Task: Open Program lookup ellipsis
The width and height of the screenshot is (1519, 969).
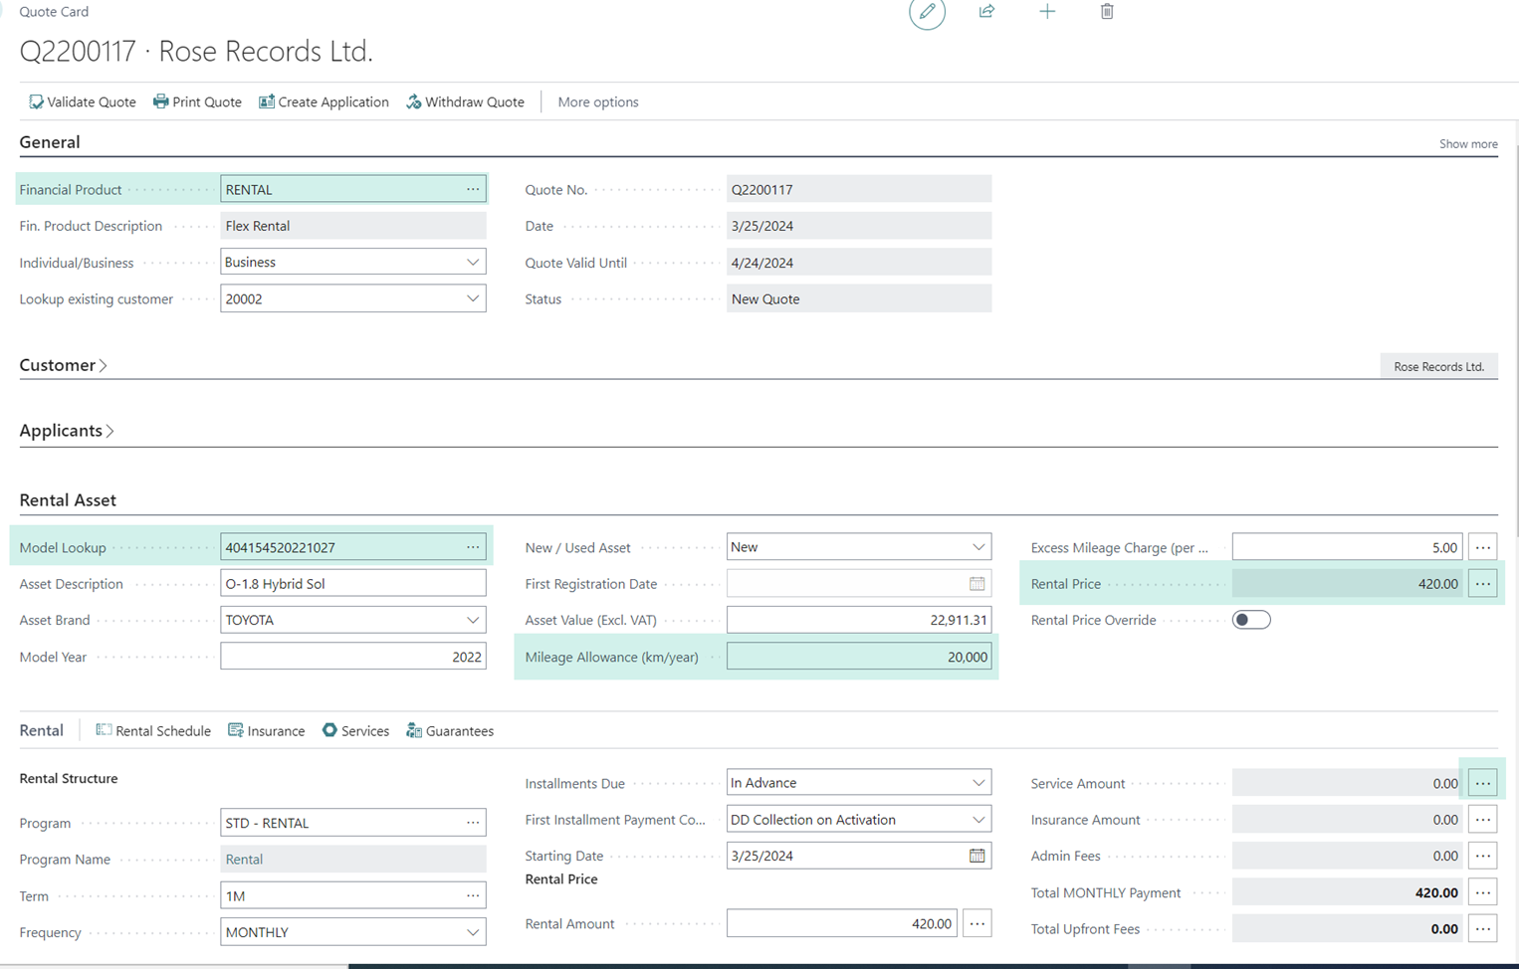Action: pyautogui.click(x=473, y=823)
